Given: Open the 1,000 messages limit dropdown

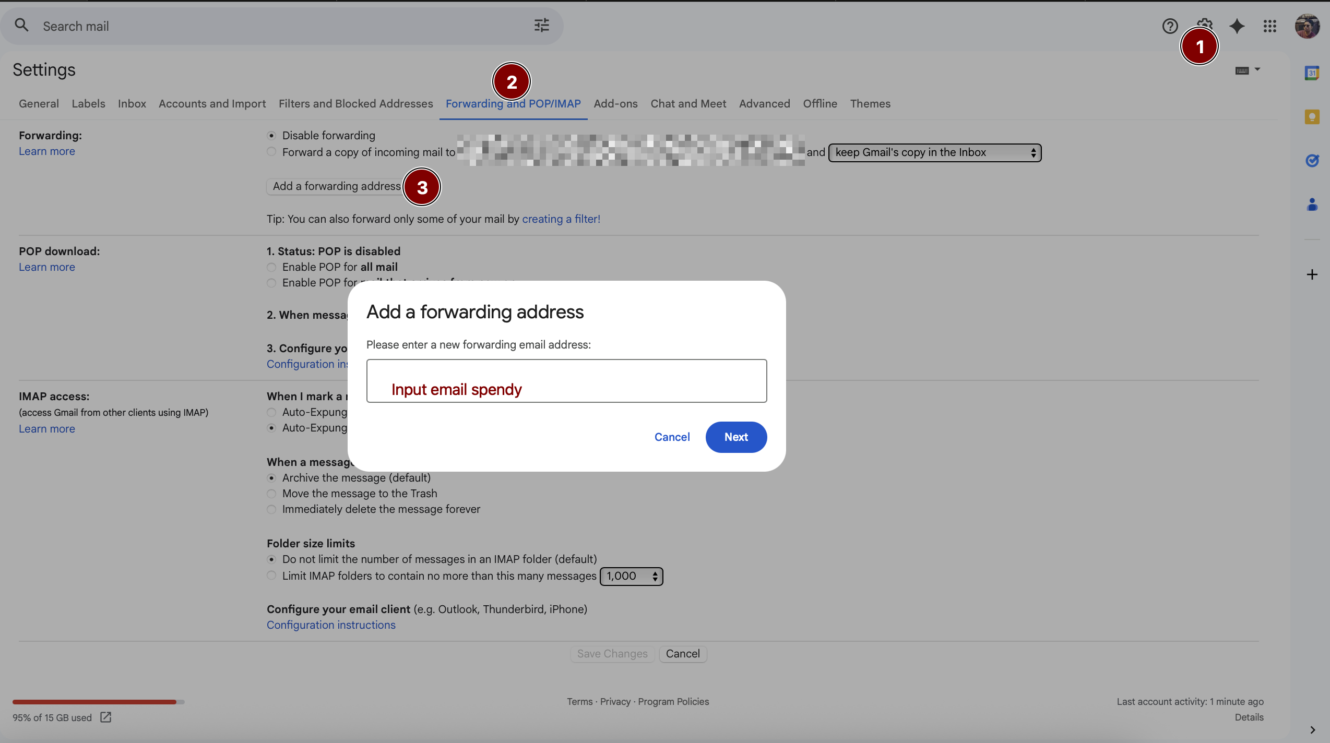Looking at the screenshot, I should coord(631,576).
